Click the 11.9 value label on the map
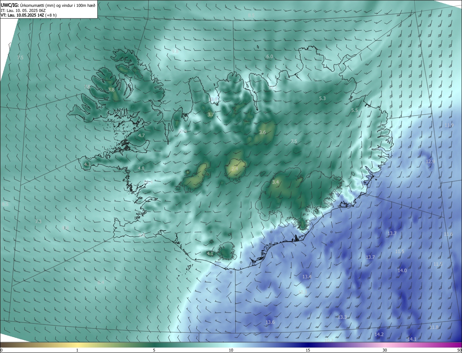Screen dimensions: 462x353 tap(449, 125)
